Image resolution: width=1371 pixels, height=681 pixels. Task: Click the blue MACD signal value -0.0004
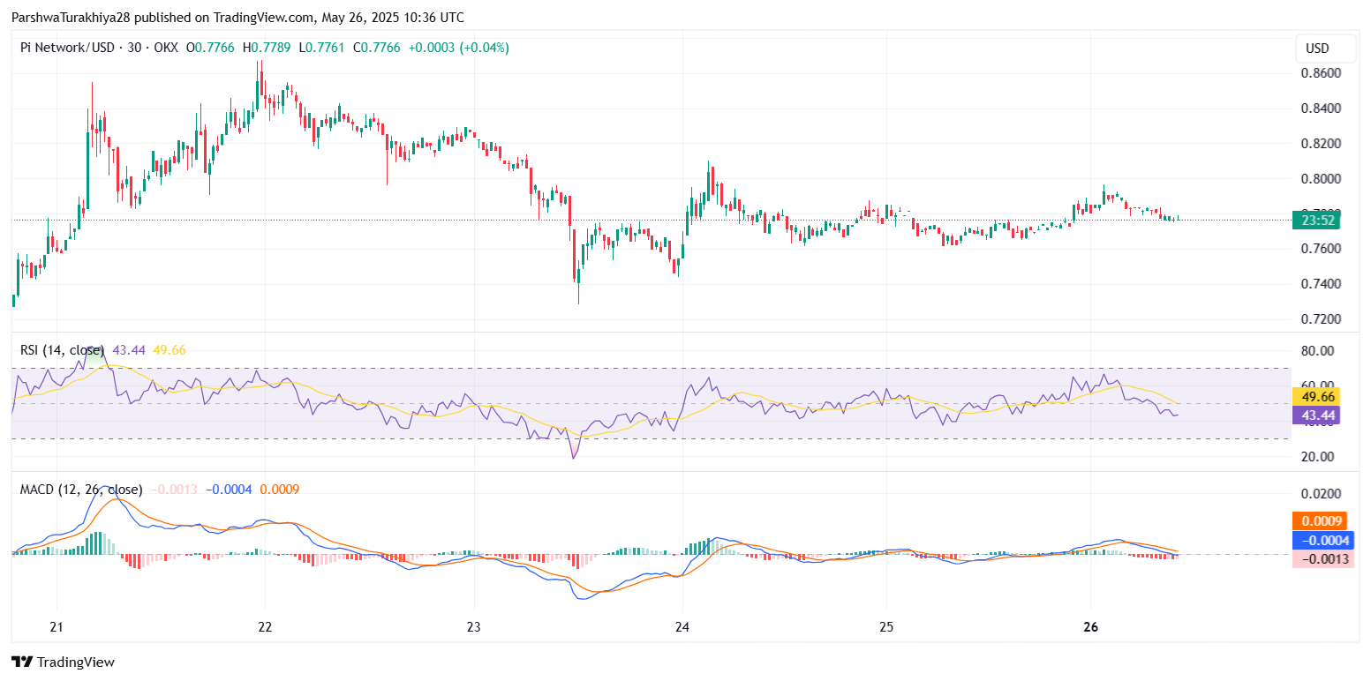[x=228, y=487]
